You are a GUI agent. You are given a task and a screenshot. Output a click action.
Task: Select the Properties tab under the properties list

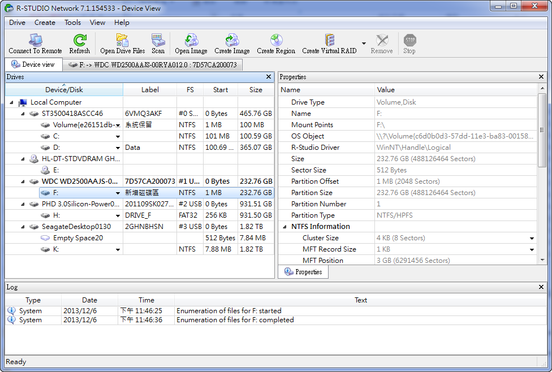pos(303,272)
